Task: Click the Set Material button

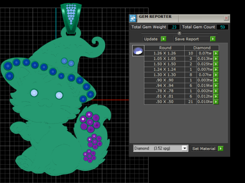Action: click(204, 148)
